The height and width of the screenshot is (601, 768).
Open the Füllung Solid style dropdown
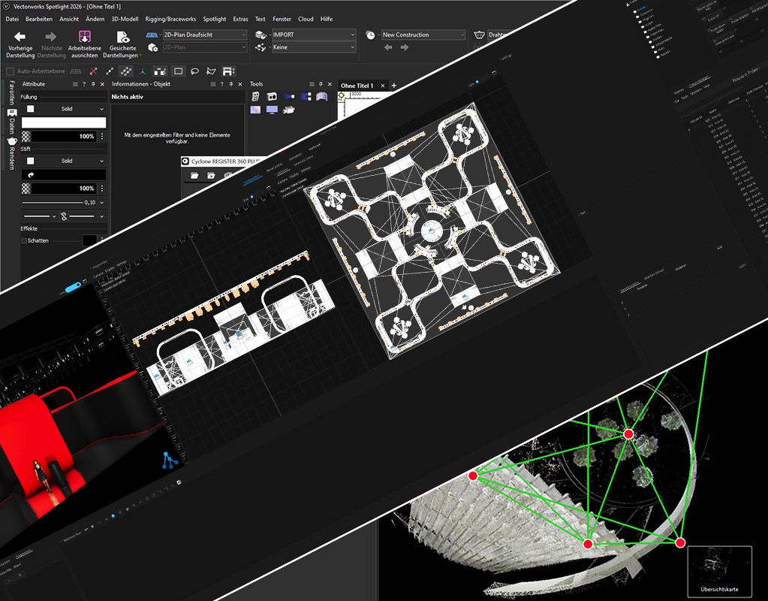click(64, 109)
